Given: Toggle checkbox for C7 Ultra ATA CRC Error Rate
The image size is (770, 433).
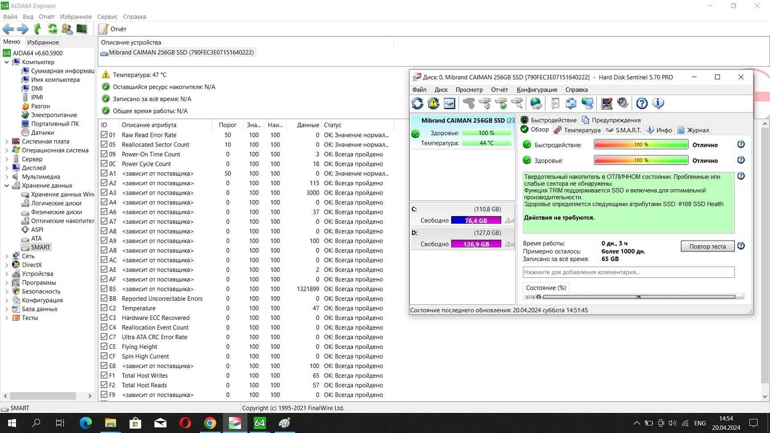Looking at the screenshot, I should [x=104, y=337].
